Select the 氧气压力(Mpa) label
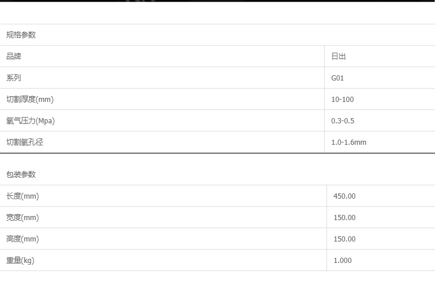The height and width of the screenshot is (289, 435). pos(30,120)
